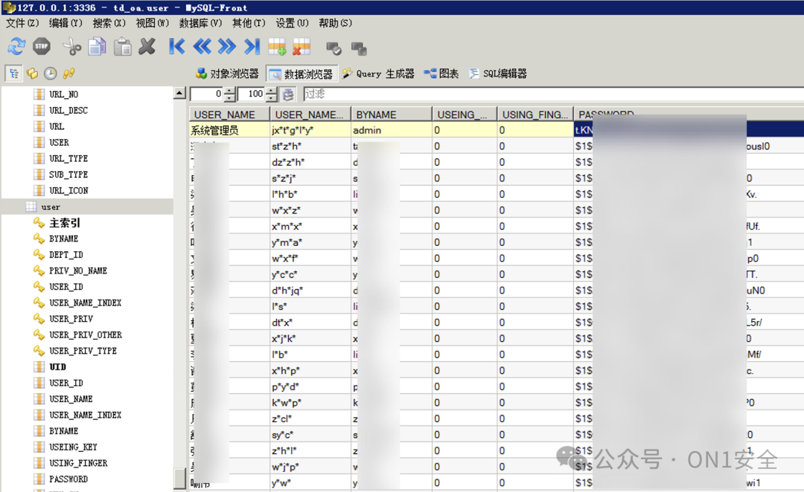Screen dimensions: 804x492
Task: Sort by USER_NAME column header
Action: 229,114
